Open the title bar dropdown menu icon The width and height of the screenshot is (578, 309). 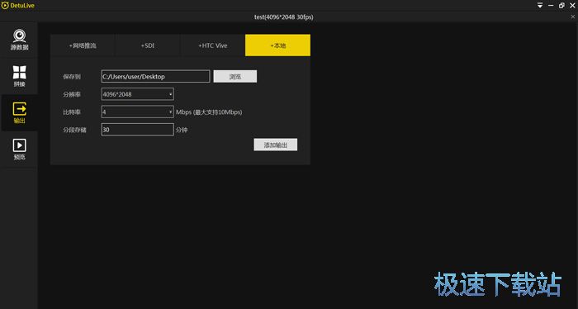point(540,6)
